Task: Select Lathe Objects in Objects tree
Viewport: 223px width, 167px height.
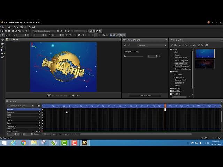Action: 180,83
